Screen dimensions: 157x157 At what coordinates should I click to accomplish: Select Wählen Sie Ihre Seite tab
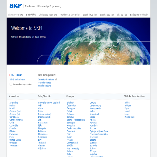70,15
